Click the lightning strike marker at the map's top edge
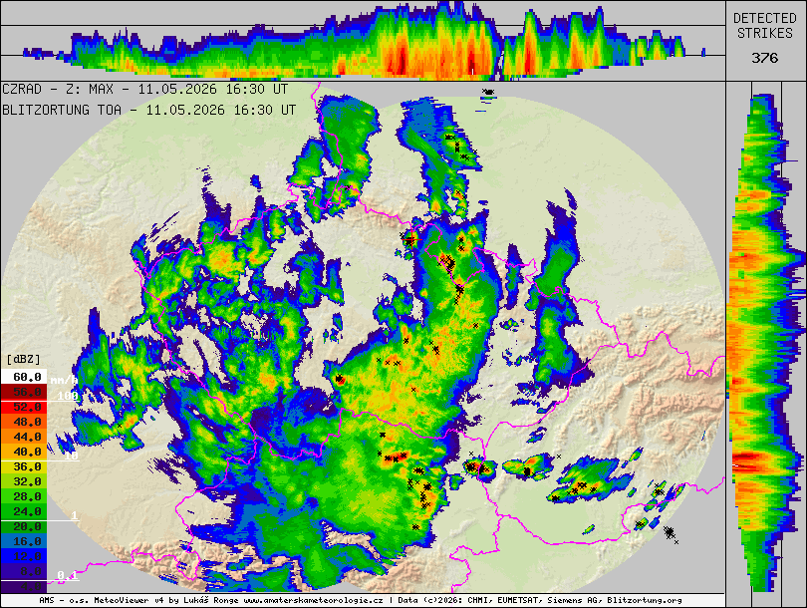Image resolution: width=807 pixels, height=608 pixels. (x=488, y=92)
